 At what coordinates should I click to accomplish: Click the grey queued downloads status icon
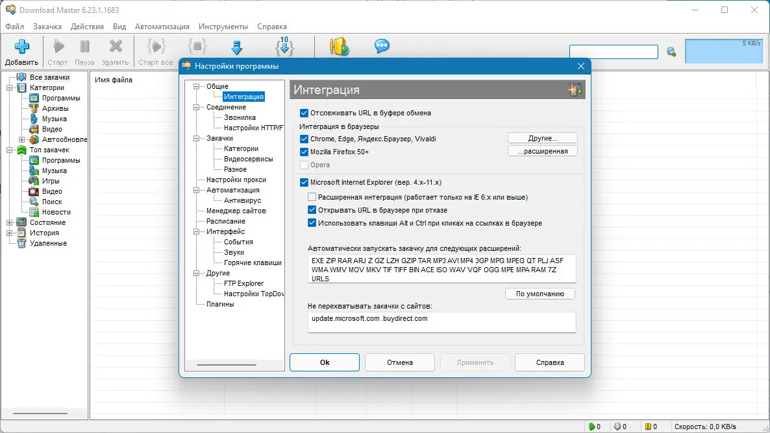pos(617,427)
